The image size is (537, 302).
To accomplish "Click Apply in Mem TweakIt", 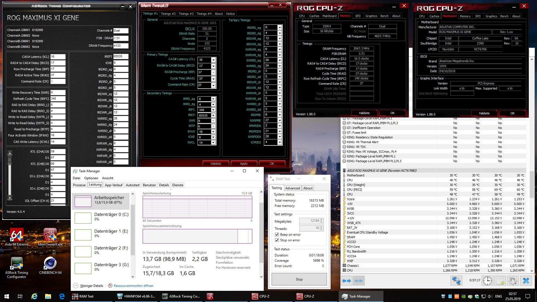I will coord(244,164).
